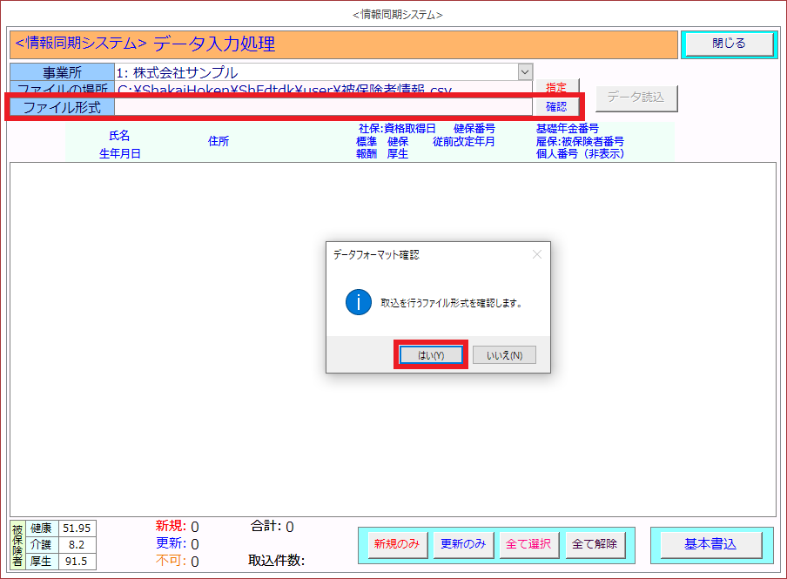Click the 氏名 column header
This screenshot has height=579, width=787.
(119, 136)
